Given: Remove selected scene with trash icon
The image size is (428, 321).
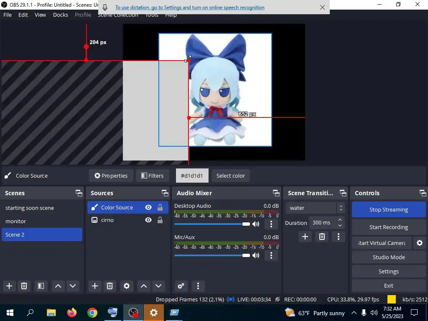Looking at the screenshot, I should 24,286.
